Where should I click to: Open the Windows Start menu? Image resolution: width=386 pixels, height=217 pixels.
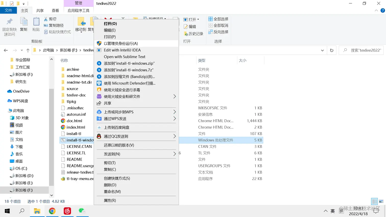pyautogui.click(x=7, y=211)
